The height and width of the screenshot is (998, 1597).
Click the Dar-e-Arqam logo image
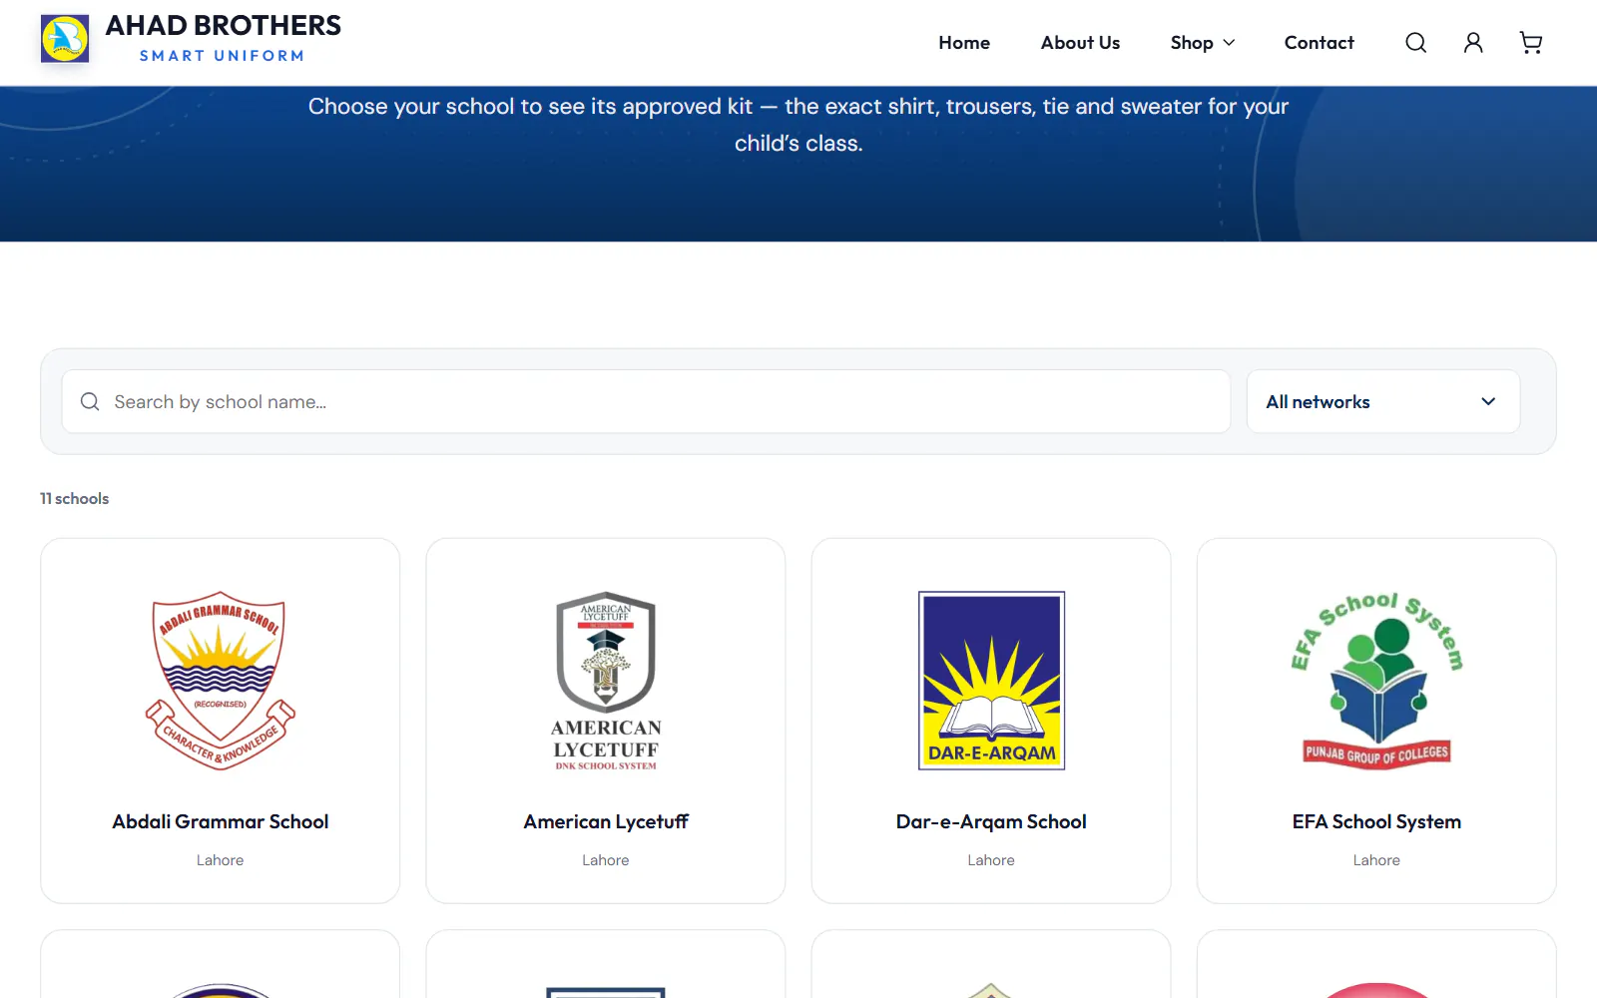coord(991,681)
